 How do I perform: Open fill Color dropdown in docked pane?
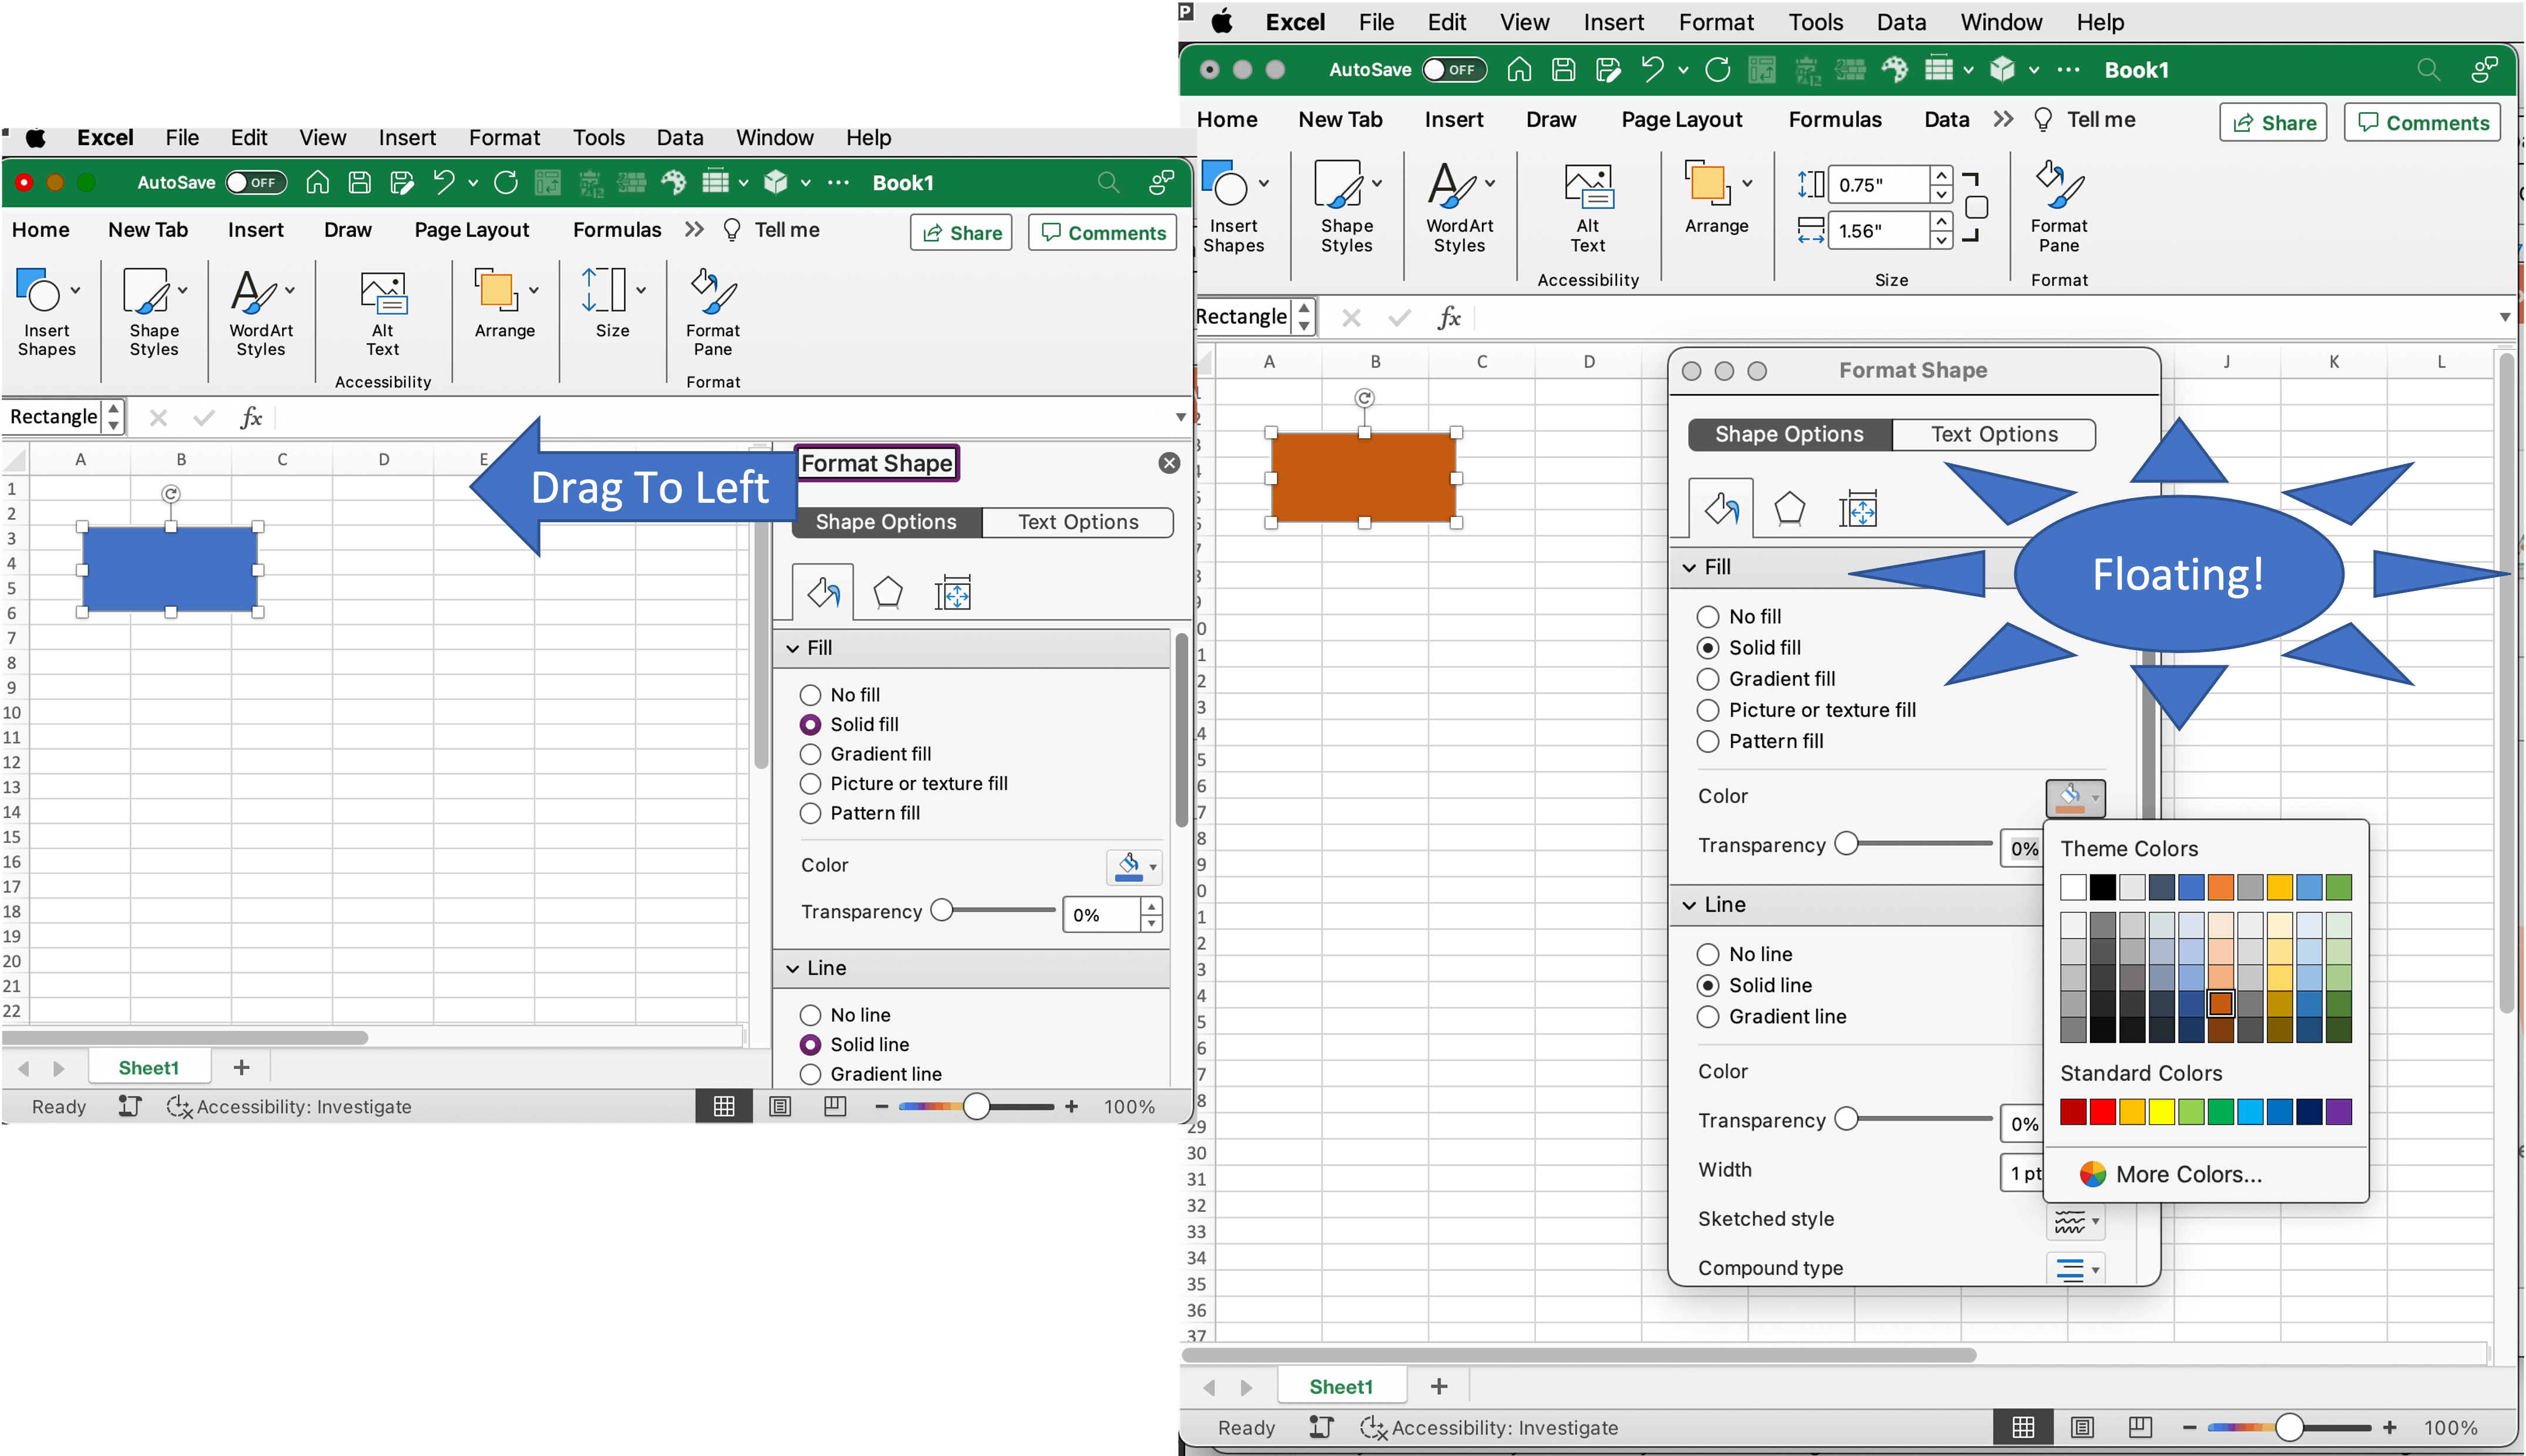(1135, 866)
